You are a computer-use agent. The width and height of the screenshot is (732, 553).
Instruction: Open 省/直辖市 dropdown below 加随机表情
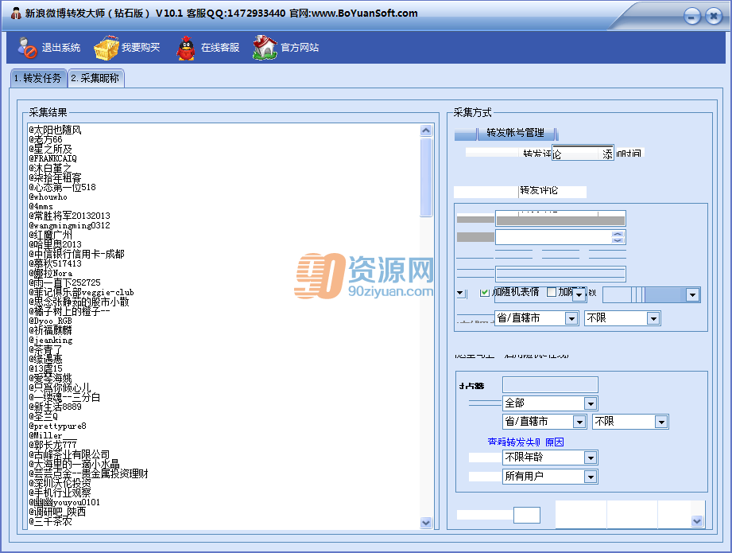pos(571,319)
